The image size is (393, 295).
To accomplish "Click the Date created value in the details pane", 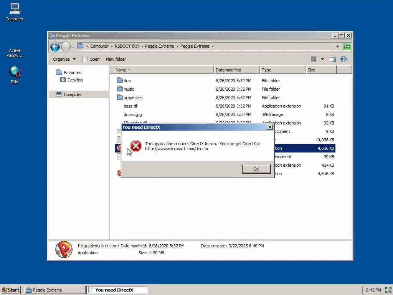I will click(246, 246).
